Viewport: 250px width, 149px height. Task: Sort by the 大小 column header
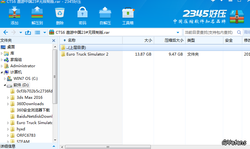[x=138, y=40]
